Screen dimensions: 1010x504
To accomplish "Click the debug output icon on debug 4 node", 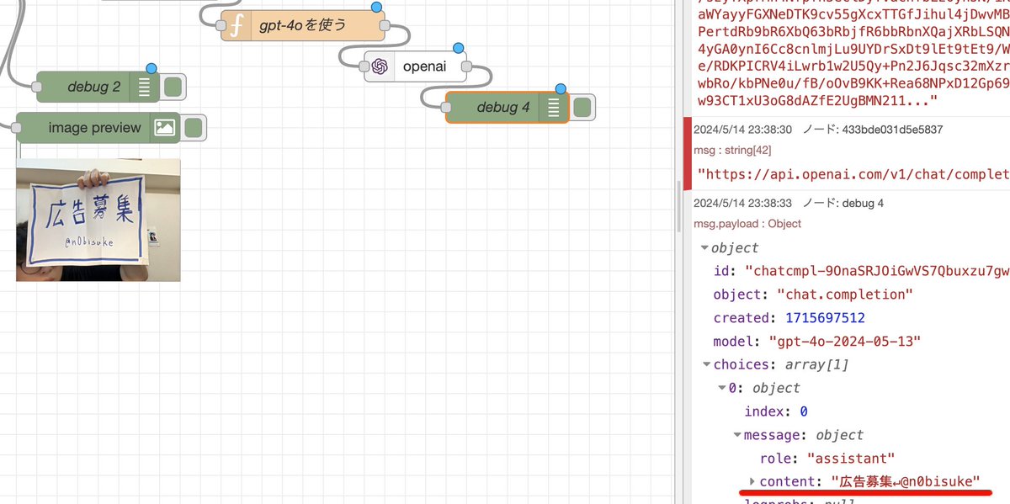I will [x=552, y=107].
